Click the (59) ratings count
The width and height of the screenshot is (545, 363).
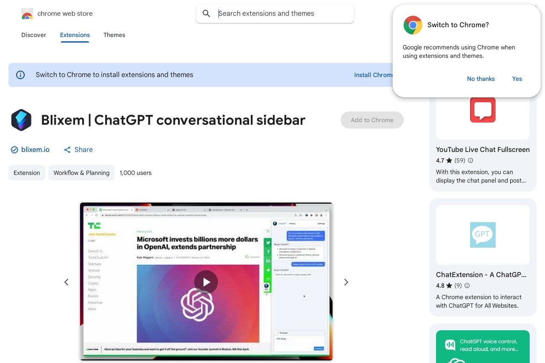pyautogui.click(x=460, y=160)
